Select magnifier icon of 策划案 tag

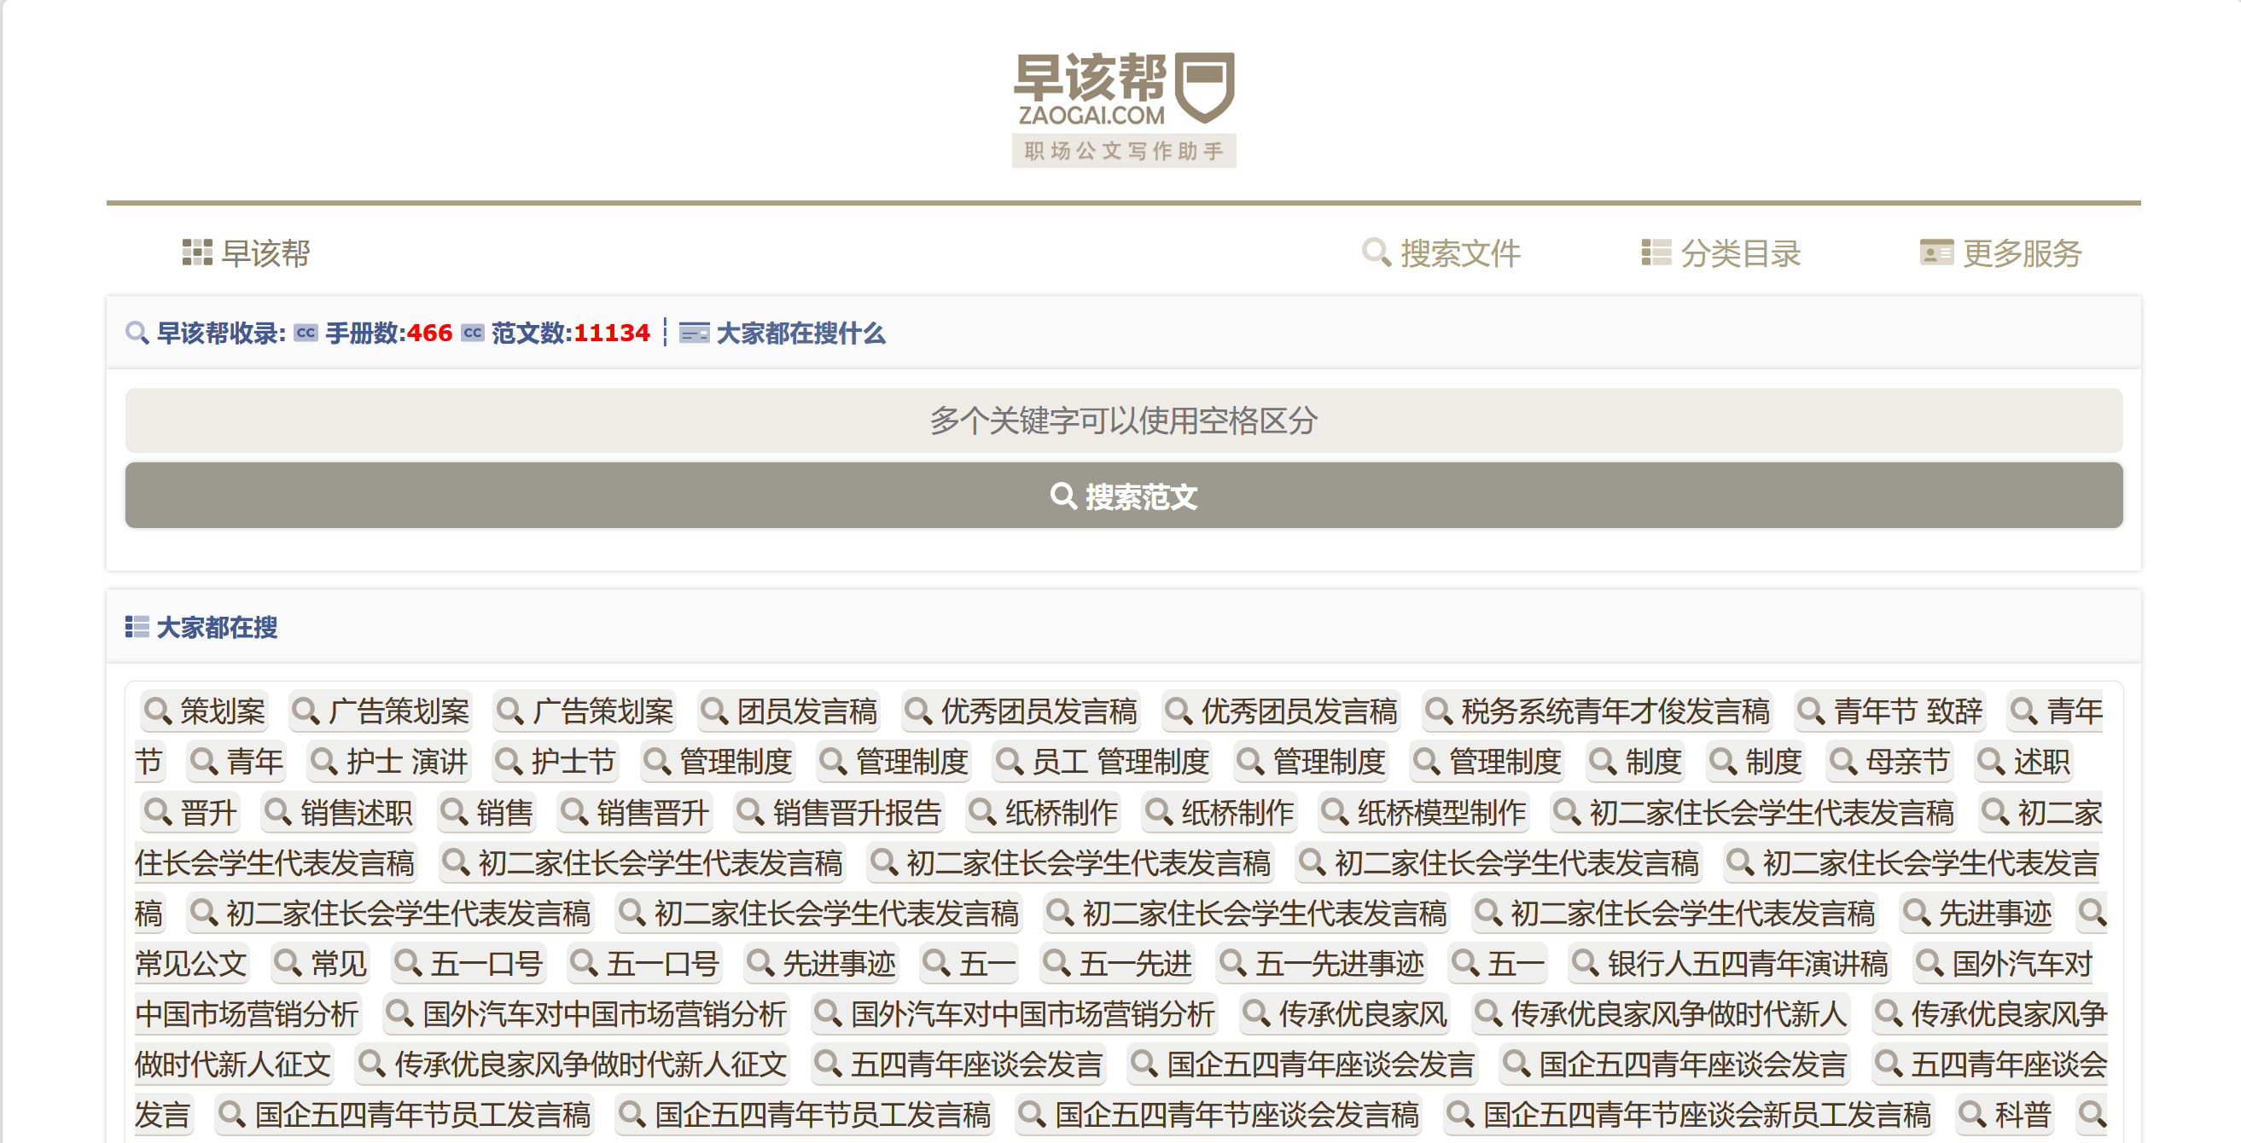coord(158,711)
